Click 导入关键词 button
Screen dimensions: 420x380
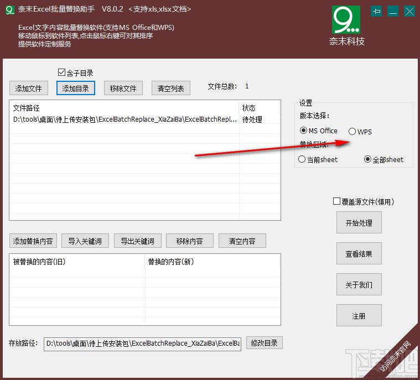point(85,241)
